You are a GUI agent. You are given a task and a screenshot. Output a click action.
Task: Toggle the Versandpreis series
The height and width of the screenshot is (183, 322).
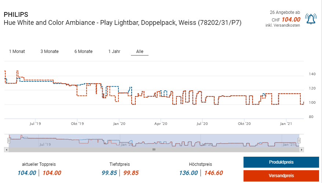281,176
